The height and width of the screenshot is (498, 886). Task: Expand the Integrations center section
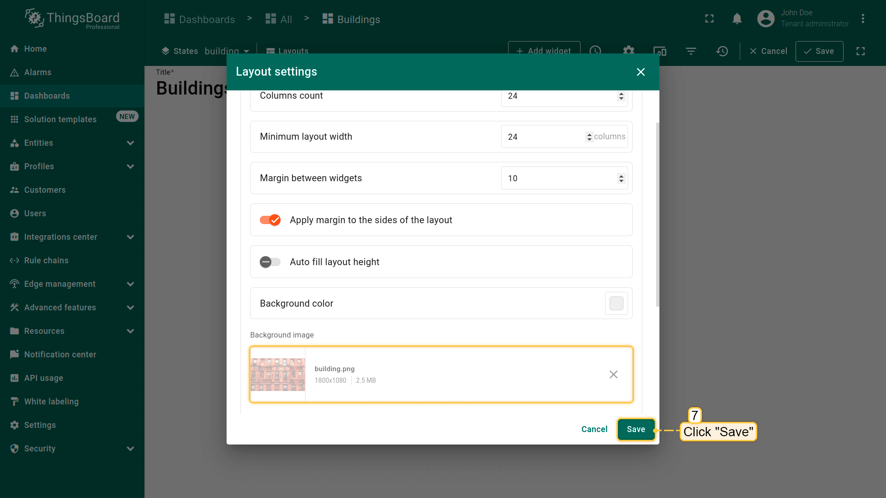(130, 237)
